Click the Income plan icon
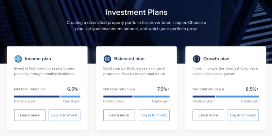The height and width of the screenshot is (136, 272). 18,59
